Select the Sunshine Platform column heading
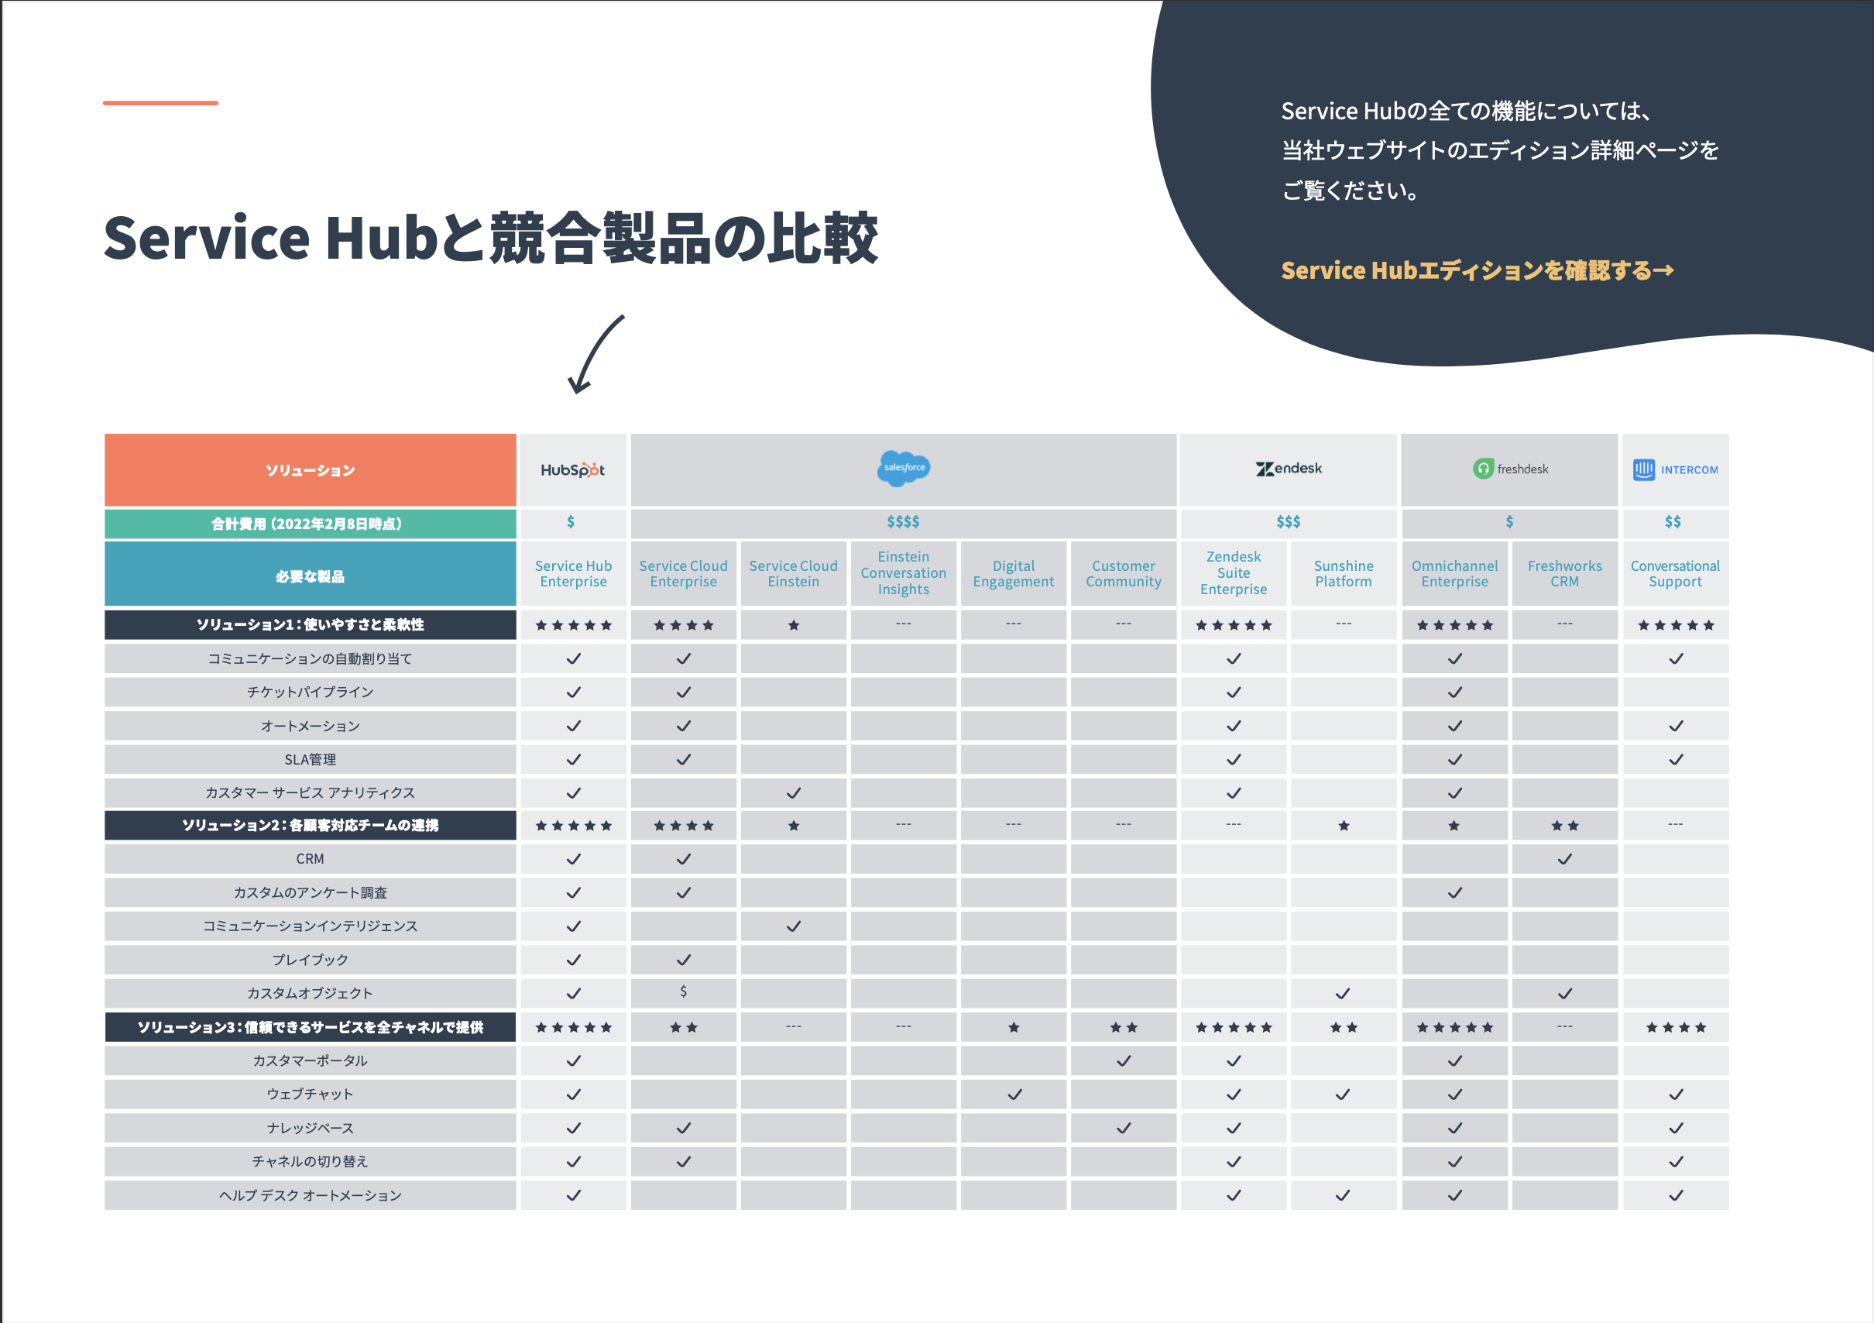The width and height of the screenshot is (1874, 1323). [x=1344, y=573]
